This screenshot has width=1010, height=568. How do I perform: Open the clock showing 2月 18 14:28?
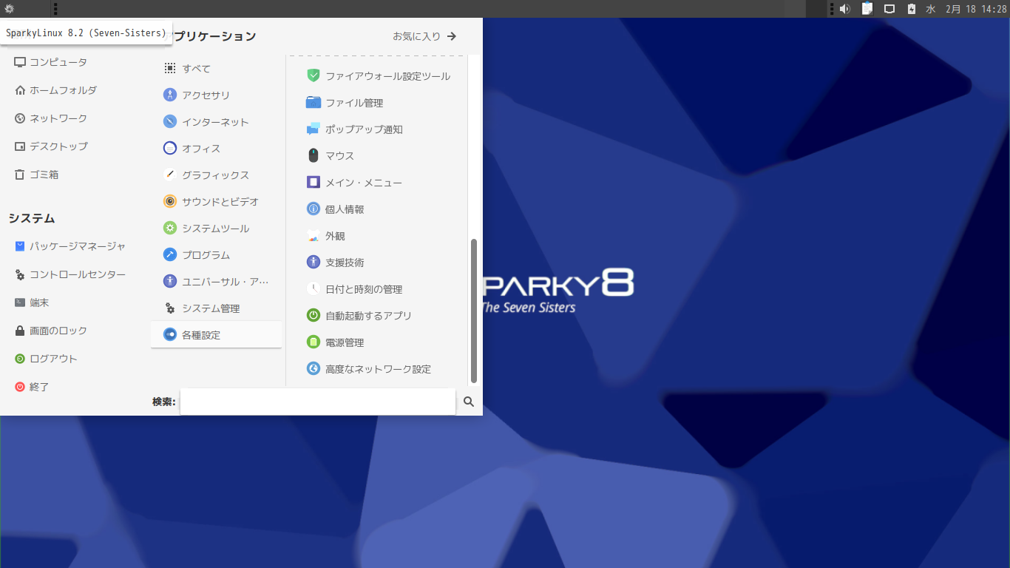point(976,9)
